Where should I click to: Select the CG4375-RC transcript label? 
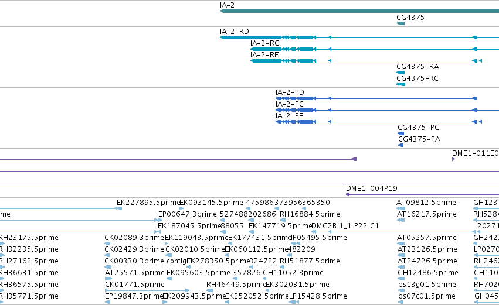(417, 78)
